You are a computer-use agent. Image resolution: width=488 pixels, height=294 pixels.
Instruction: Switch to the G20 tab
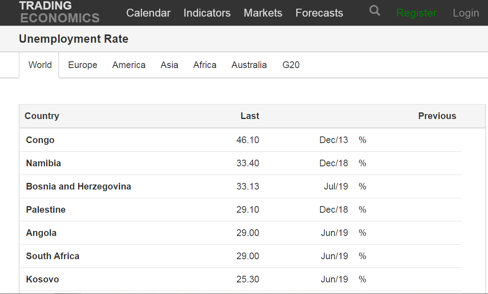coord(291,65)
